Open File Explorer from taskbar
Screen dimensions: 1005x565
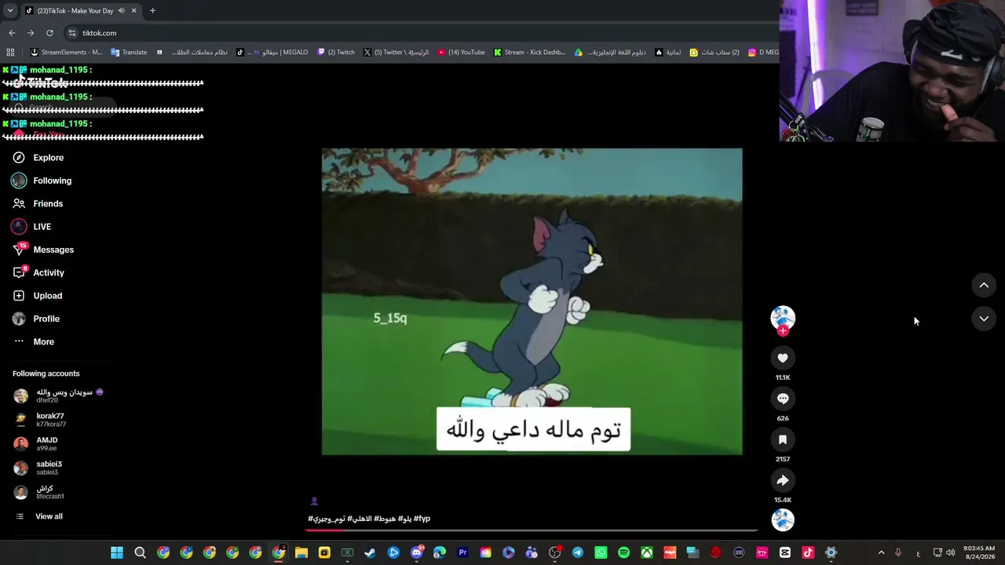point(301,552)
